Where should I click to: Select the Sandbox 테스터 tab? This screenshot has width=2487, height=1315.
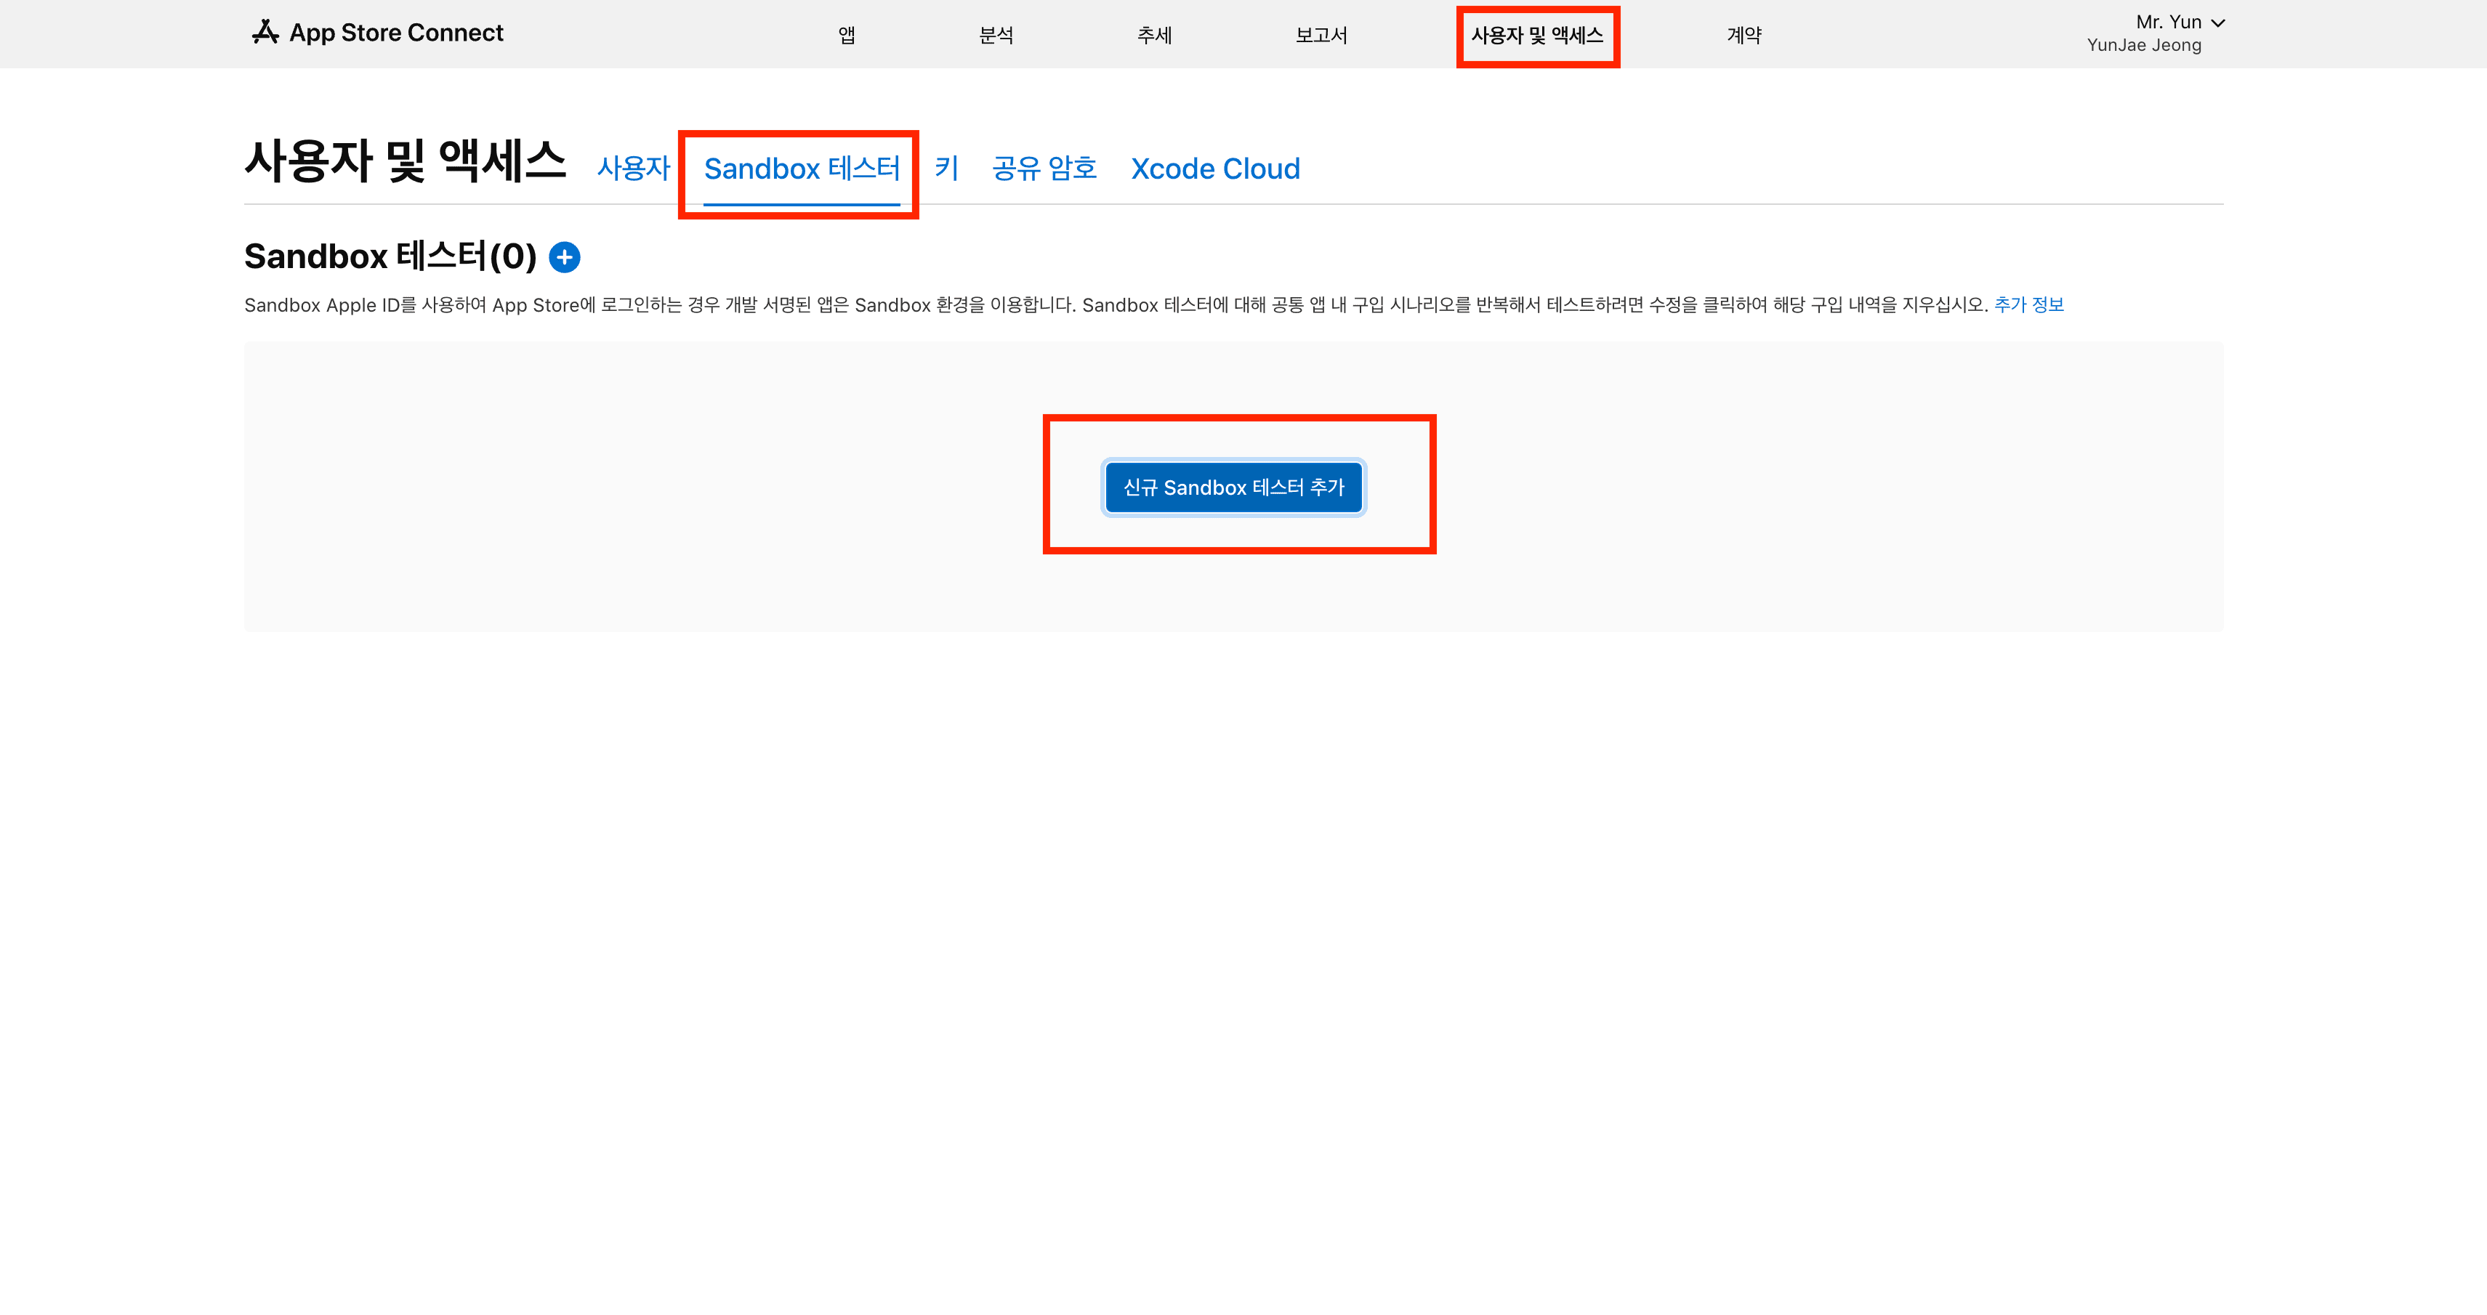tap(802, 169)
